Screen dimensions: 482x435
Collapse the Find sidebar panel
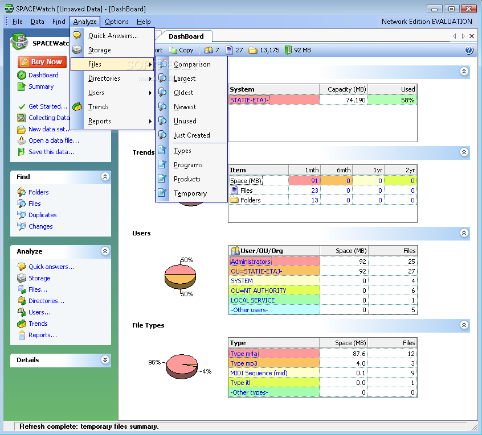105,177
